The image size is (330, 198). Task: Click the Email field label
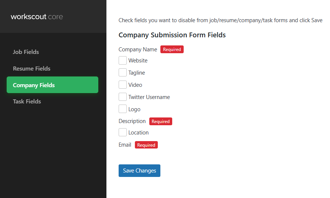pos(125,145)
